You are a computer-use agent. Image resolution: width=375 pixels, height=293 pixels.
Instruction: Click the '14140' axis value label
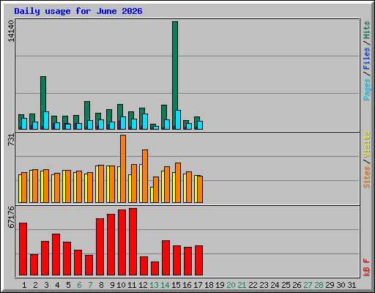click(11, 31)
